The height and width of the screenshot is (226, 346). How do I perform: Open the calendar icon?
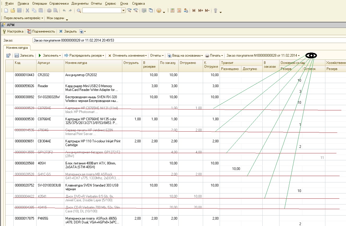[179, 11]
